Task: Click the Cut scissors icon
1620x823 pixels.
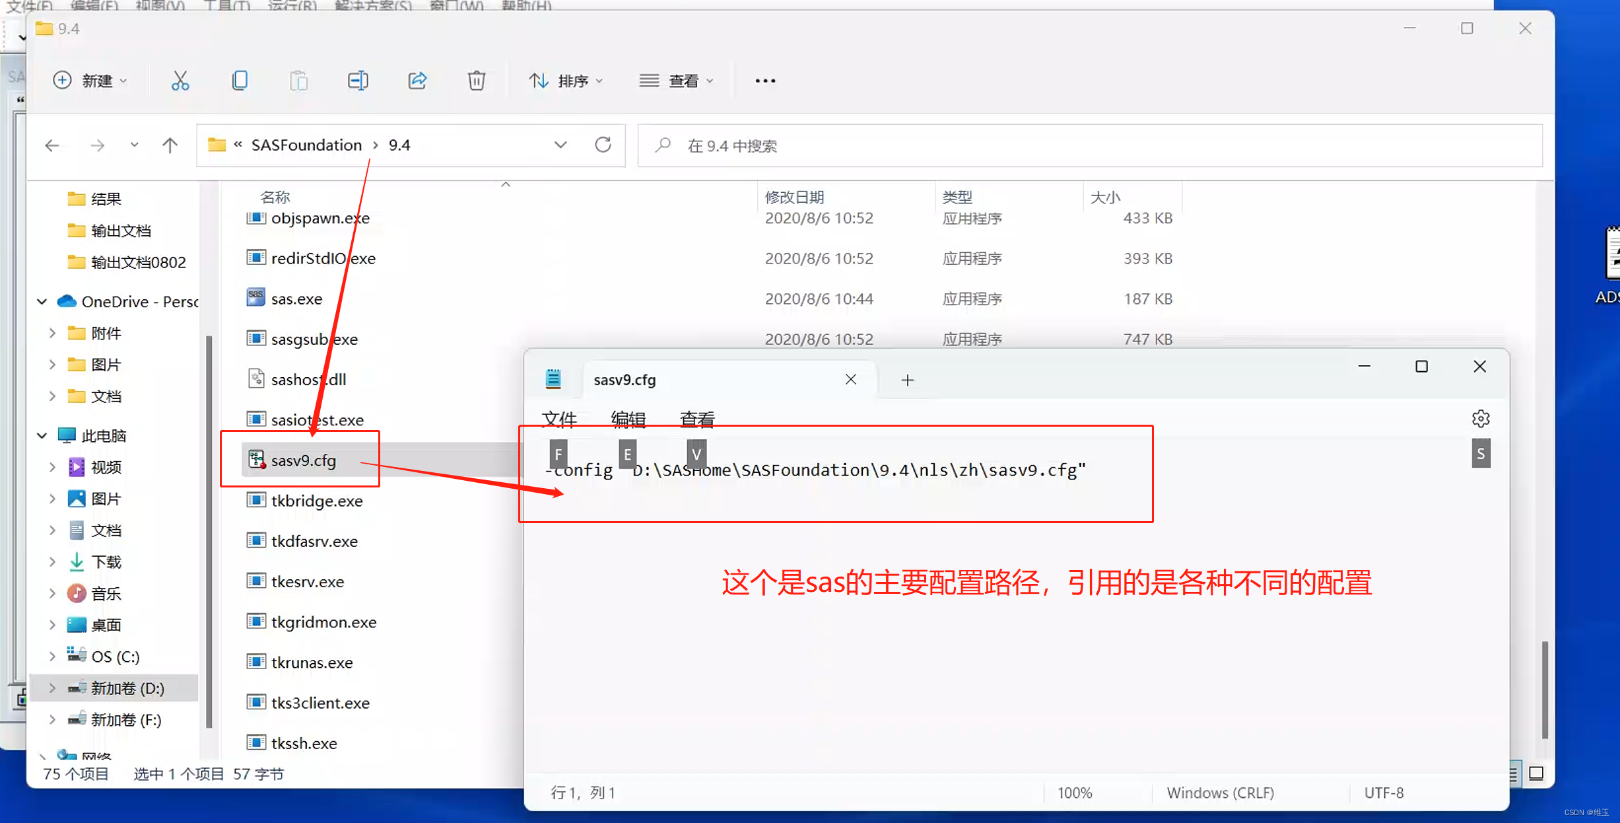Action: pyautogui.click(x=180, y=81)
